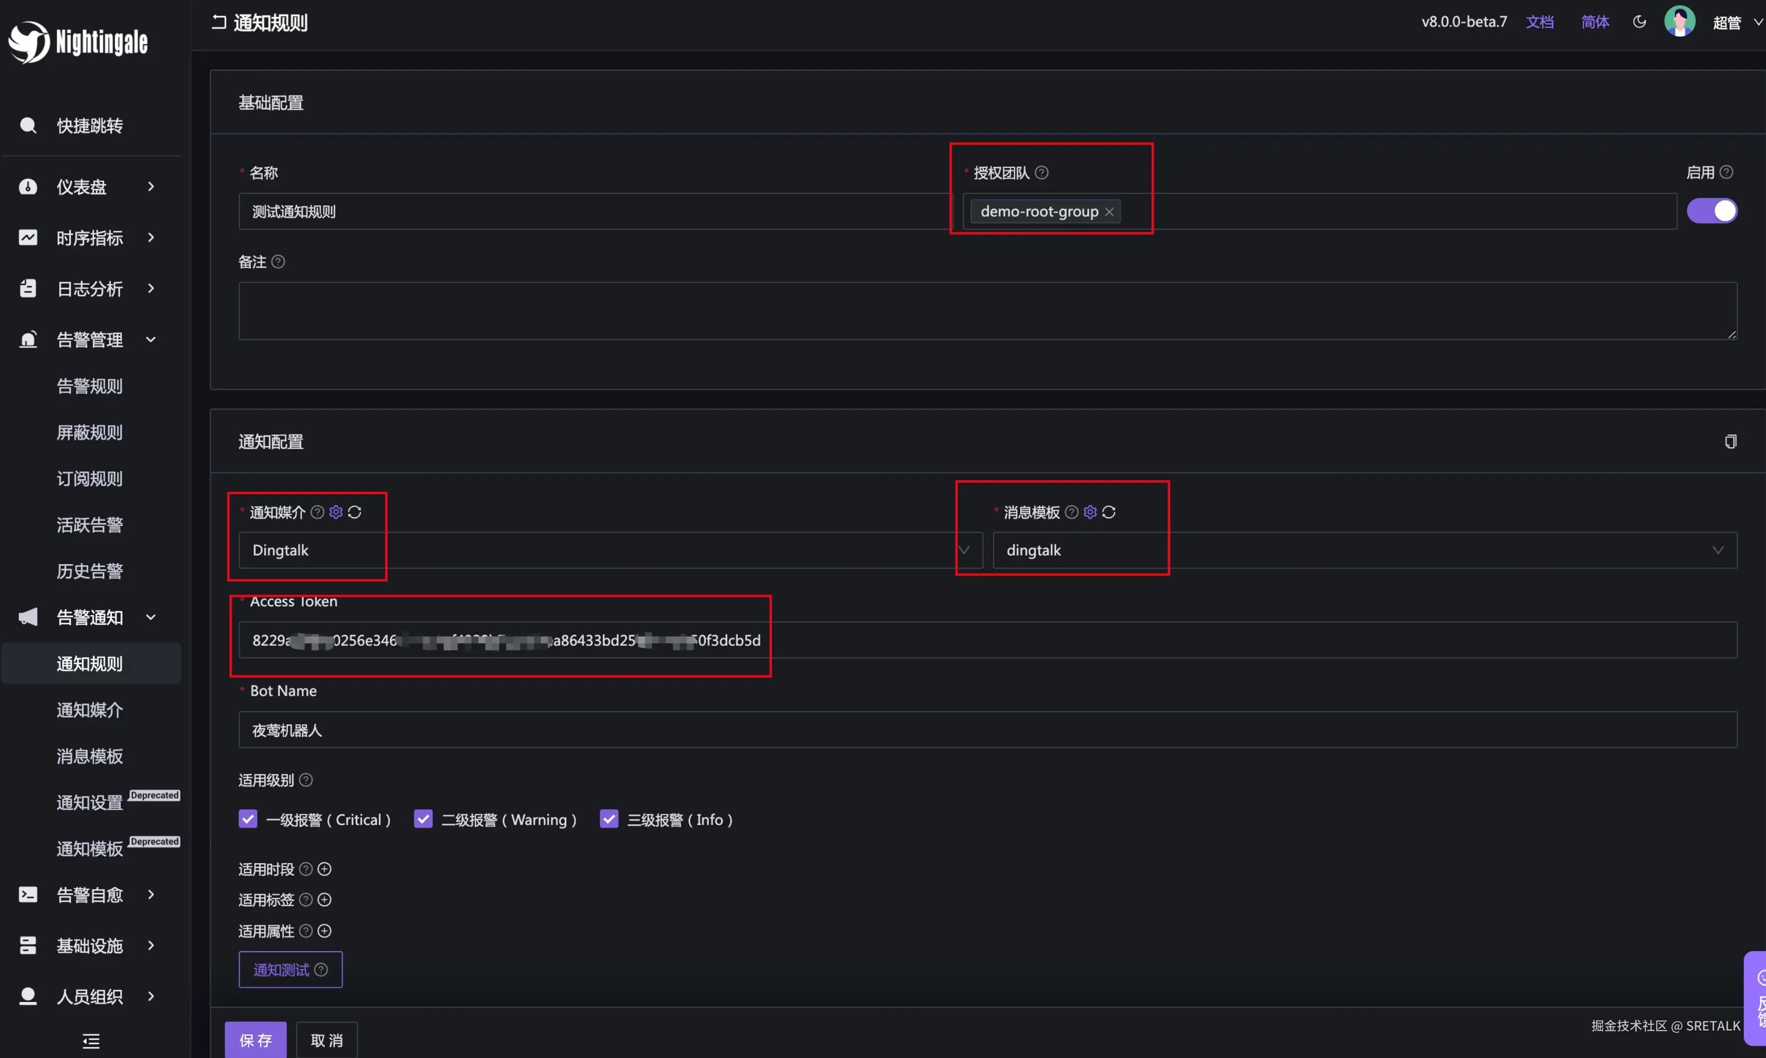1766x1058 pixels.
Task: Uncheck 一级报警 (Critical)
Action: 247,818
